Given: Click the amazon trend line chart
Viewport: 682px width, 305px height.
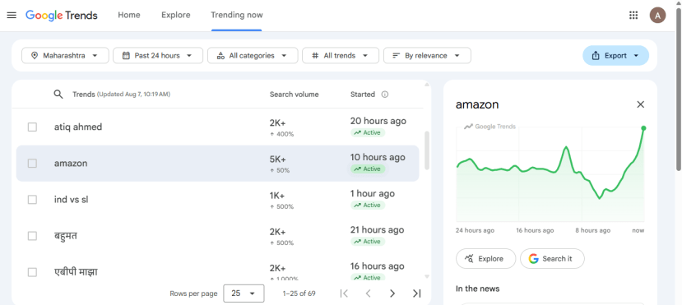Looking at the screenshot, I should [550, 173].
